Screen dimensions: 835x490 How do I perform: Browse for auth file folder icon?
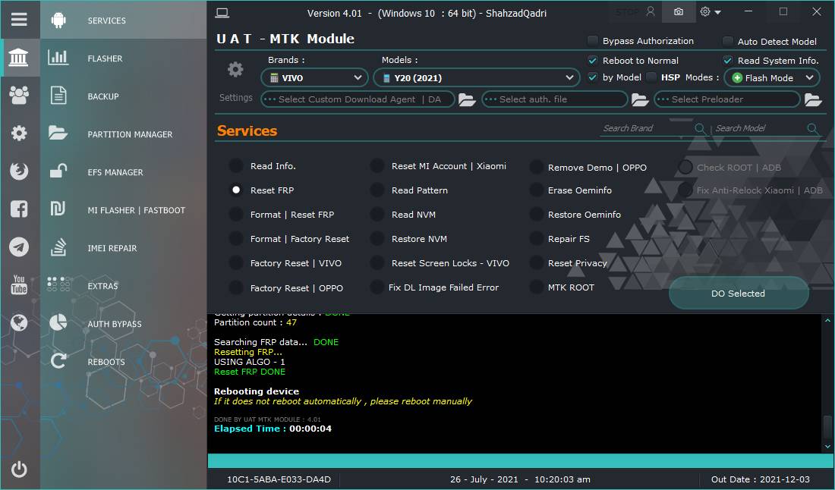640,99
